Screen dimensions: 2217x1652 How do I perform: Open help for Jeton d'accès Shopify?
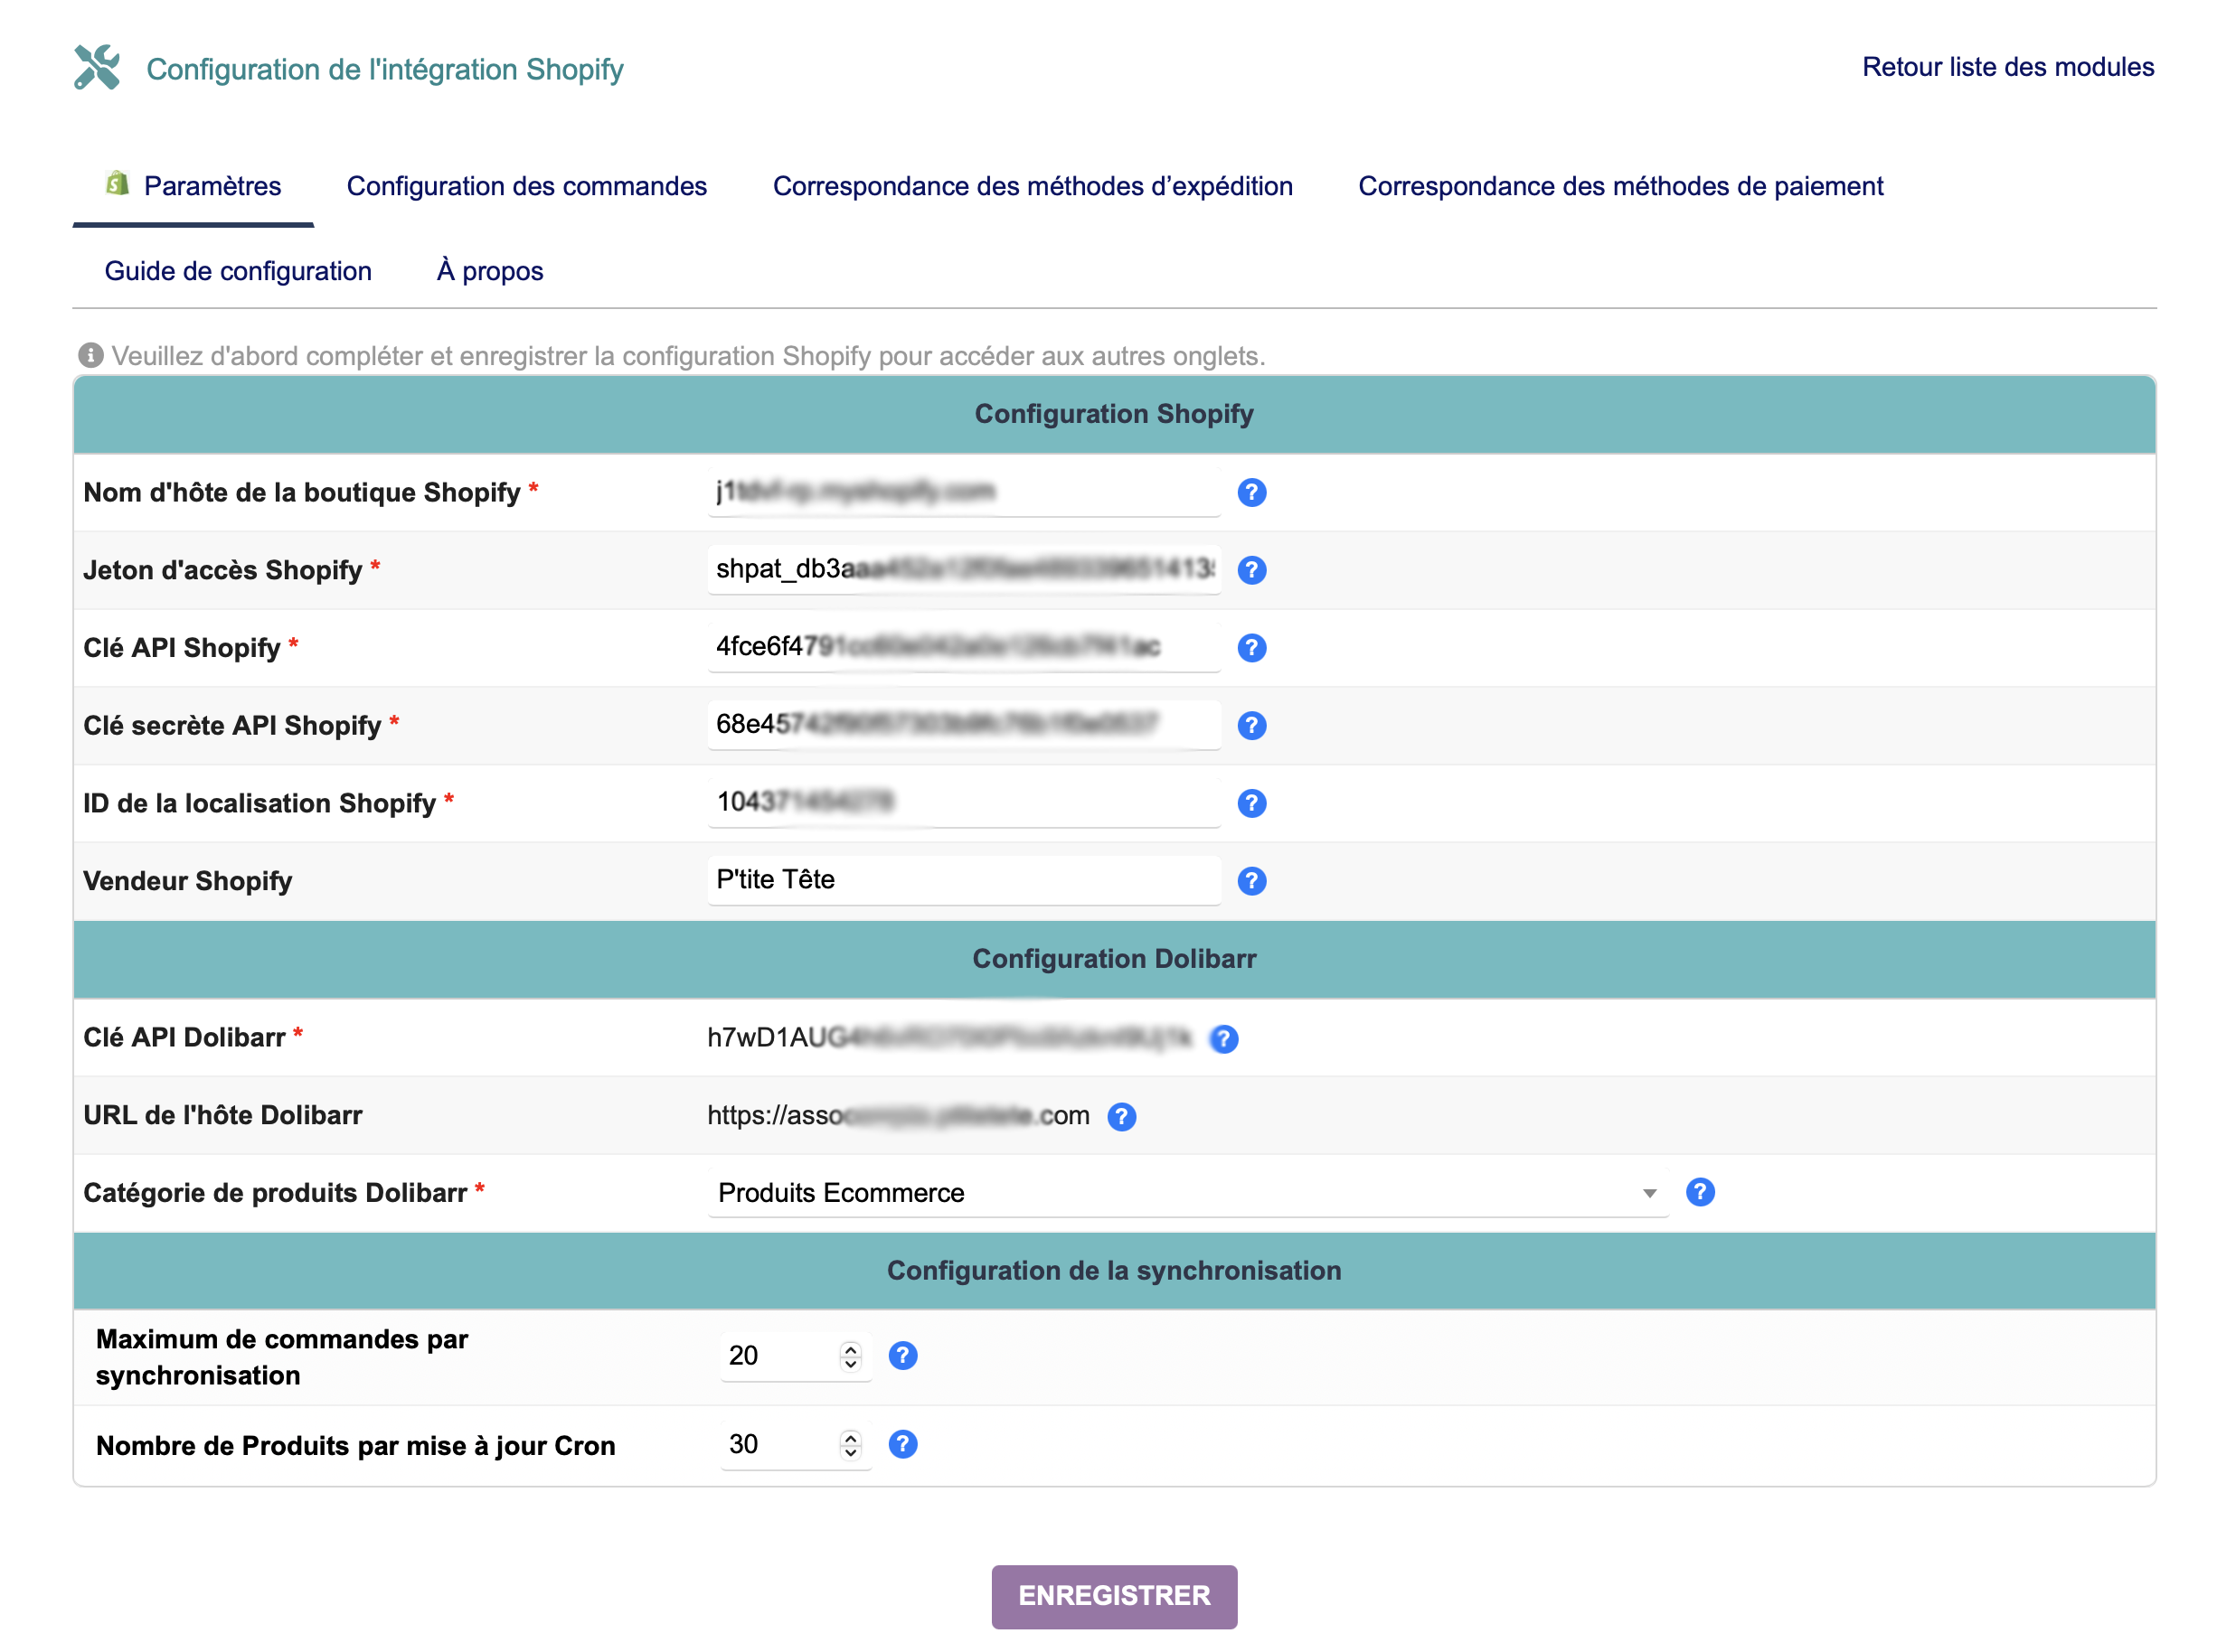click(1250, 570)
